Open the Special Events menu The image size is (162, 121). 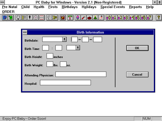click(x=113, y=7)
